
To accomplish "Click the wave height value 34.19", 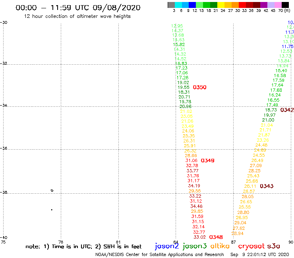I will pyautogui.click(x=194, y=186).
